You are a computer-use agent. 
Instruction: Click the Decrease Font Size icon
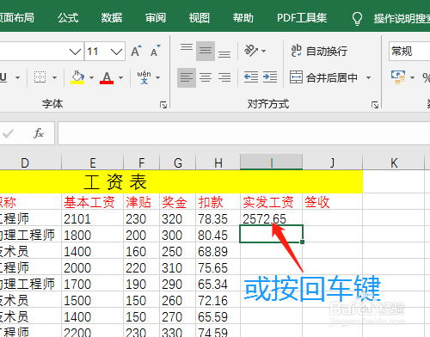[156, 51]
